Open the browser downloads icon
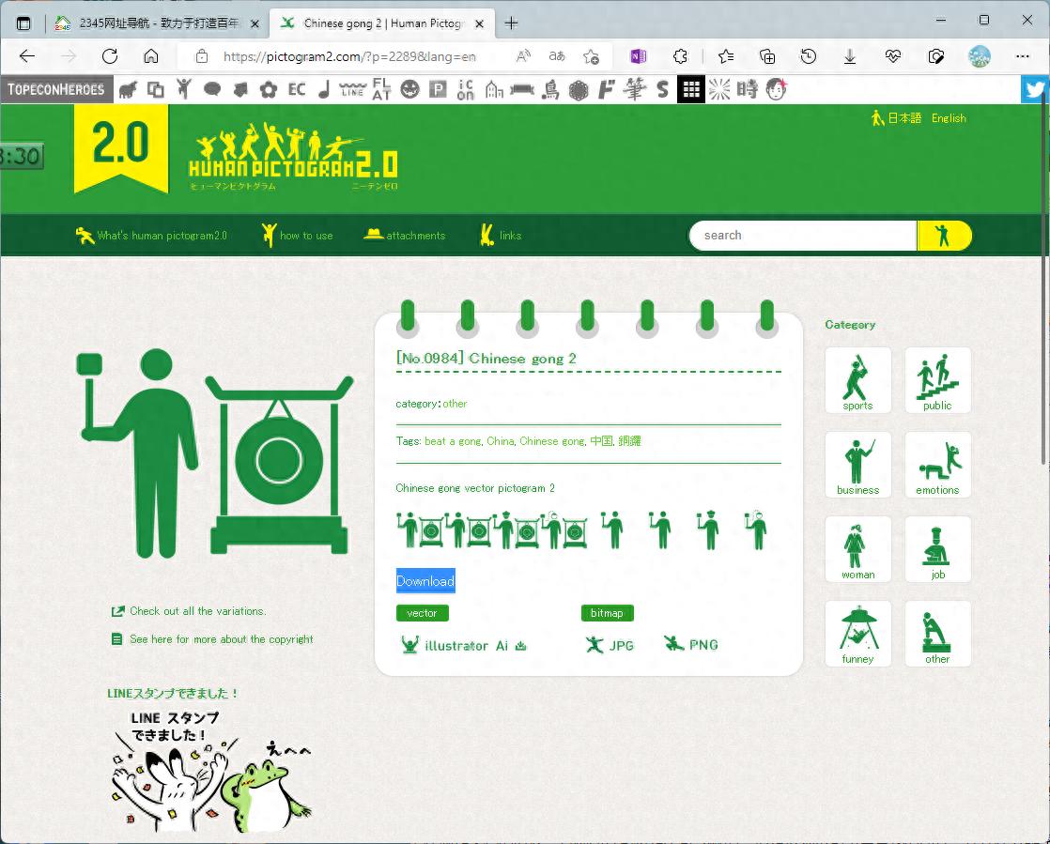 [850, 57]
